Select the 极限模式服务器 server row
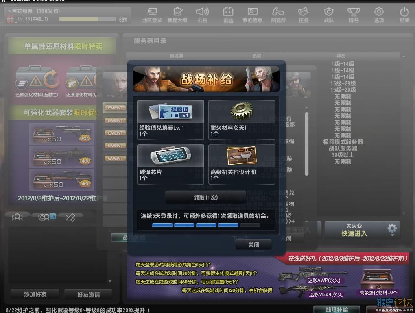The image size is (415, 313). coord(343,142)
